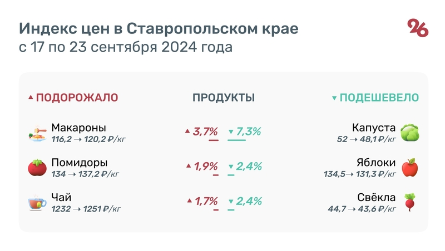The height and width of the screenshot is (251, 445).
Task: Click the green 2,4% apple decrease
Action: (249, 167)
